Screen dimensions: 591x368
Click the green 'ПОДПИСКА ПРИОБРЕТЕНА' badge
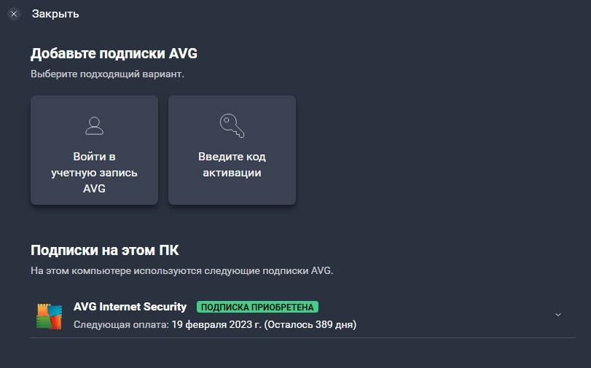[258, 307]
